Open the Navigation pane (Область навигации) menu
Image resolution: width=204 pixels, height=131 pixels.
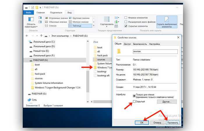31,22
